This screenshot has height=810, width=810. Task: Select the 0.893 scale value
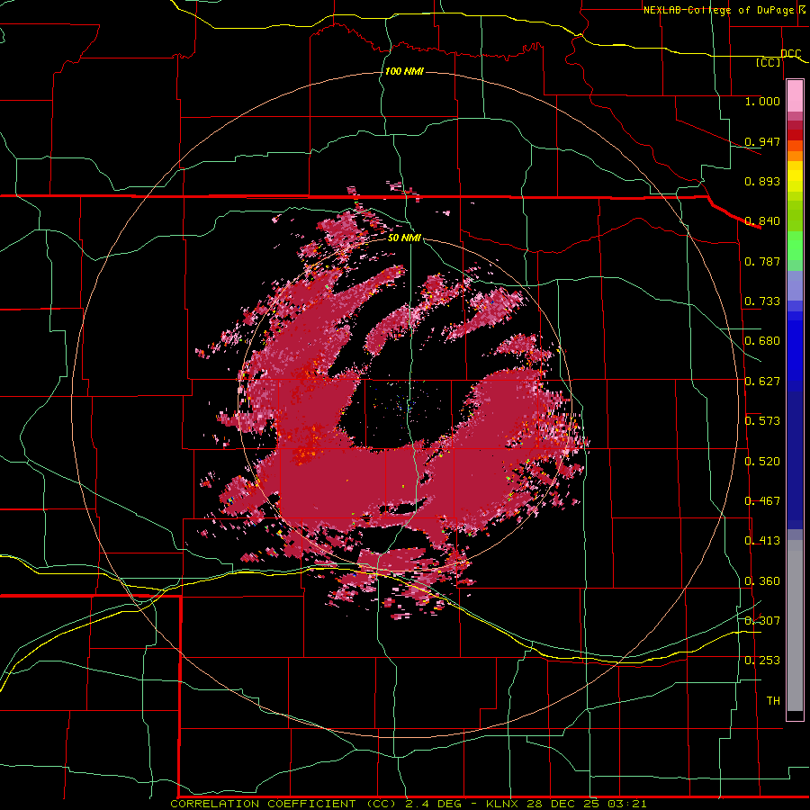[762, 181]
